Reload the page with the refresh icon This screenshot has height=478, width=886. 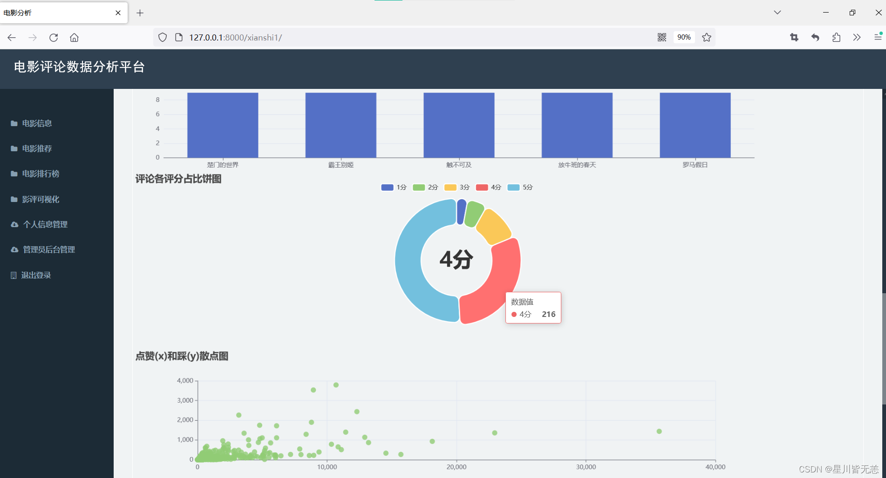(54, 38)
